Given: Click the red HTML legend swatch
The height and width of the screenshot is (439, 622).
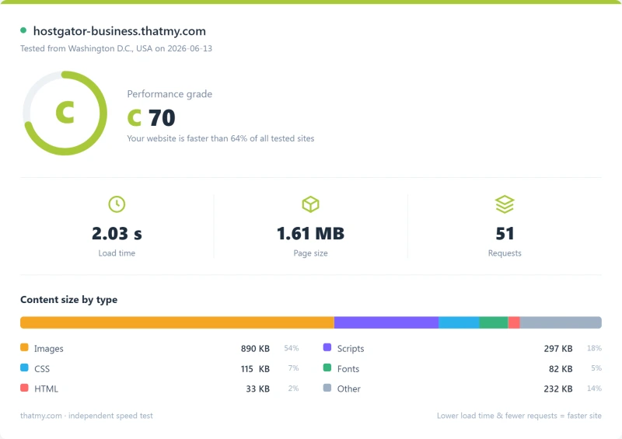Looking at the screenshot, I should 24,388.
